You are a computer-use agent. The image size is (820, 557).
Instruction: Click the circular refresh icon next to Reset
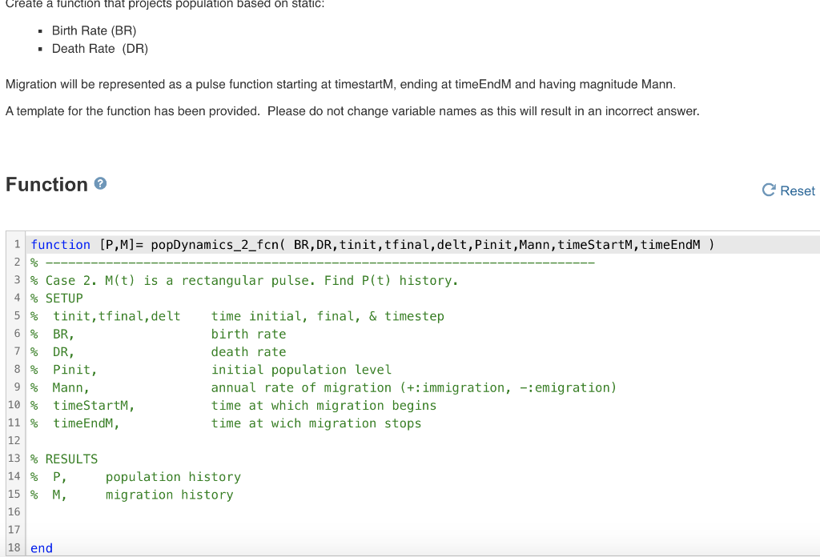click(x=768, y=190)
